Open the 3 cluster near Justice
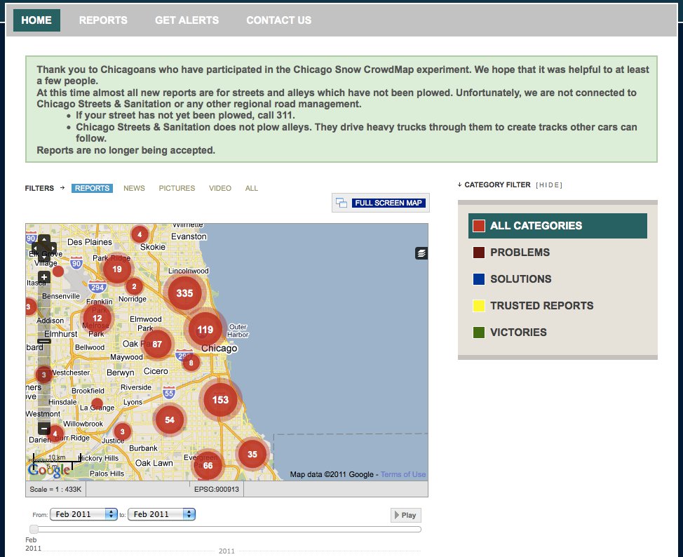The image size is (683, 557). 123,431
